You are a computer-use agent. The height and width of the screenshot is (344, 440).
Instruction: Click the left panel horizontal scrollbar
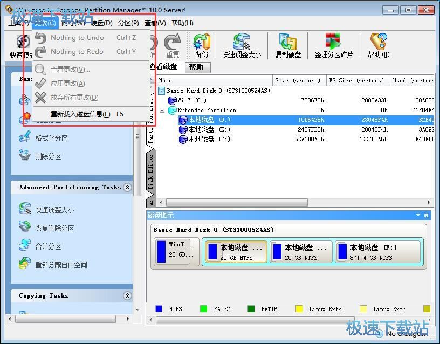pyautogui.click(x=65, y=319)
